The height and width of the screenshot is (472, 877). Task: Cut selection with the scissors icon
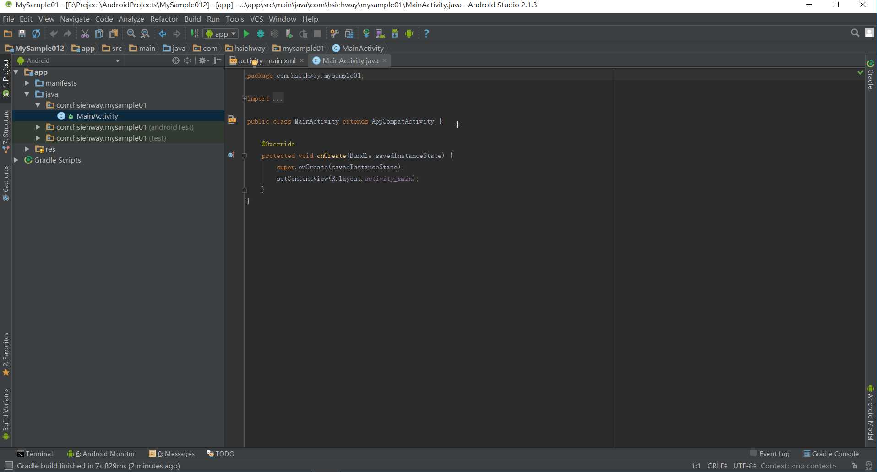coord(85,33)
